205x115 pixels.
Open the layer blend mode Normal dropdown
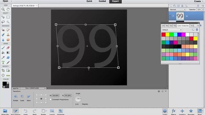point(177,10)
